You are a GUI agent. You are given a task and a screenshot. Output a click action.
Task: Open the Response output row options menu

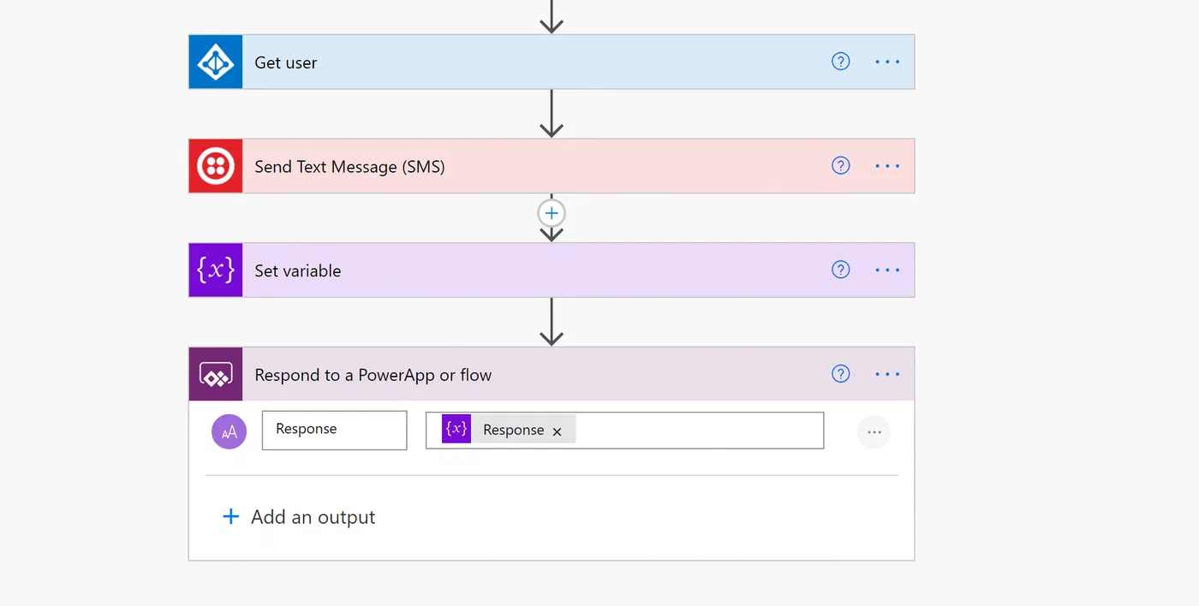(874, 432)
